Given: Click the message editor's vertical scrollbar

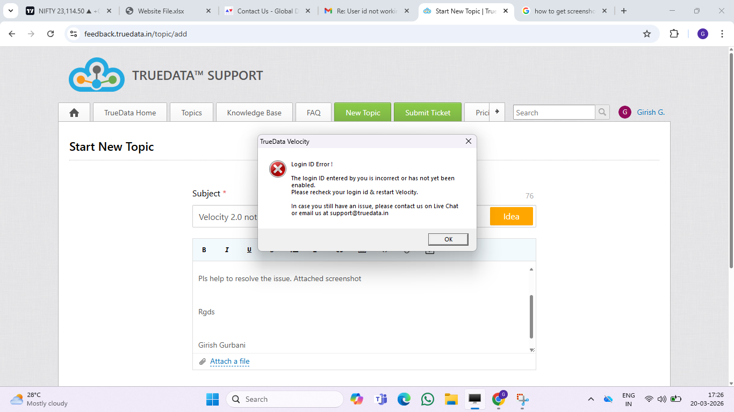Looking at the screenshot, I should tap(531, 317).
